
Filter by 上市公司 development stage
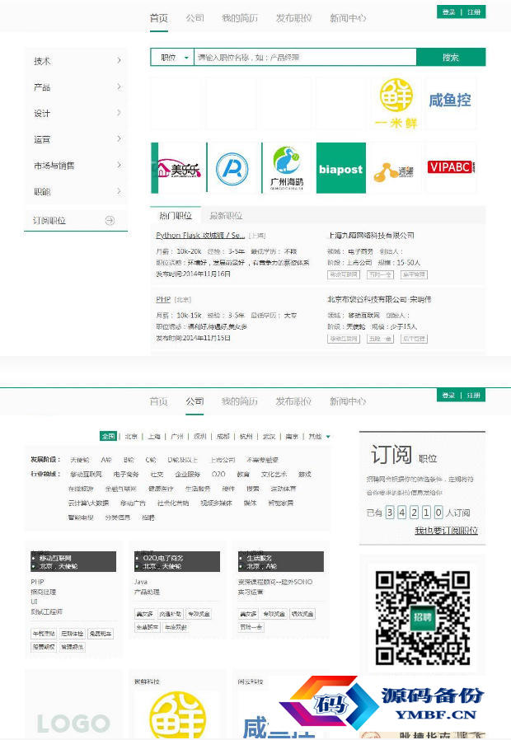223,459
